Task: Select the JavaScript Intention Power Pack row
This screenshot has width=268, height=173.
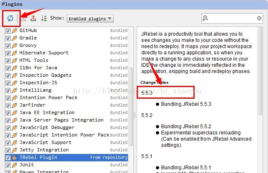Action: 67,135
